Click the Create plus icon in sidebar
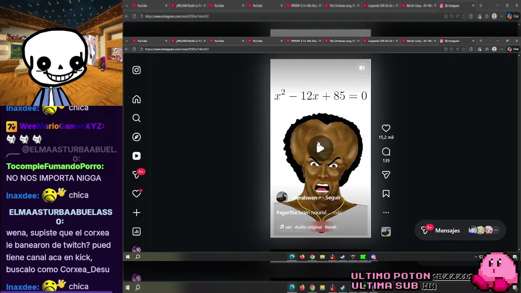 136,212
